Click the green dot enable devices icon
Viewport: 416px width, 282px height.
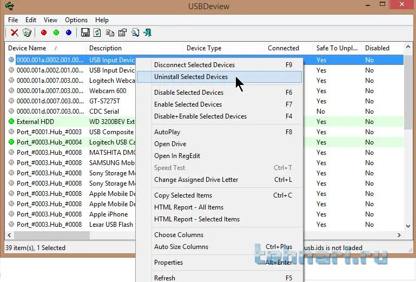[x=56, y=32]
